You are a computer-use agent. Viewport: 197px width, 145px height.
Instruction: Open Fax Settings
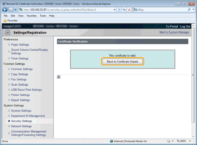pos(19,79)
